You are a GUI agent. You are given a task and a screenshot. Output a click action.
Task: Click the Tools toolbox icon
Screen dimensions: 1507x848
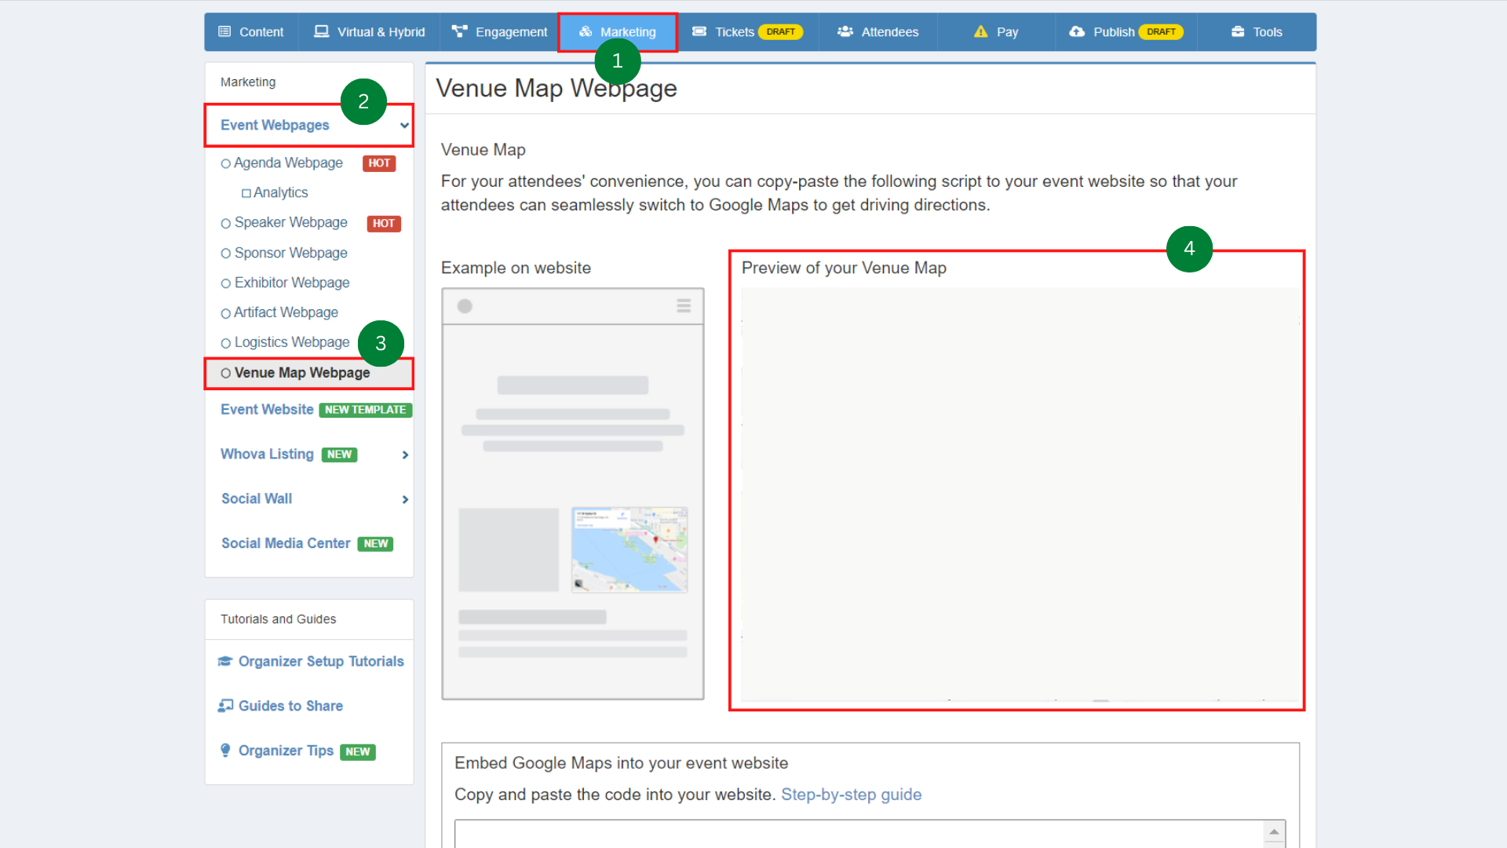[1238, 31]
